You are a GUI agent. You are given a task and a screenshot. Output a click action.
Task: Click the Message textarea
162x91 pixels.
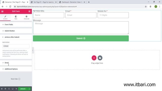[81, 28]
